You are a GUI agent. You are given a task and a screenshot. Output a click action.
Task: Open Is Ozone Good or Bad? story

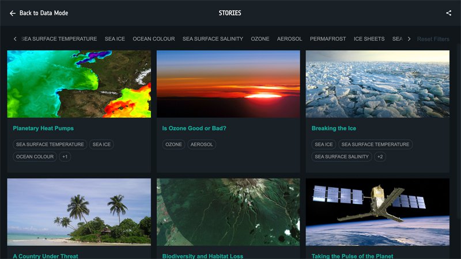pyautogui.click(x=194, y=128)
